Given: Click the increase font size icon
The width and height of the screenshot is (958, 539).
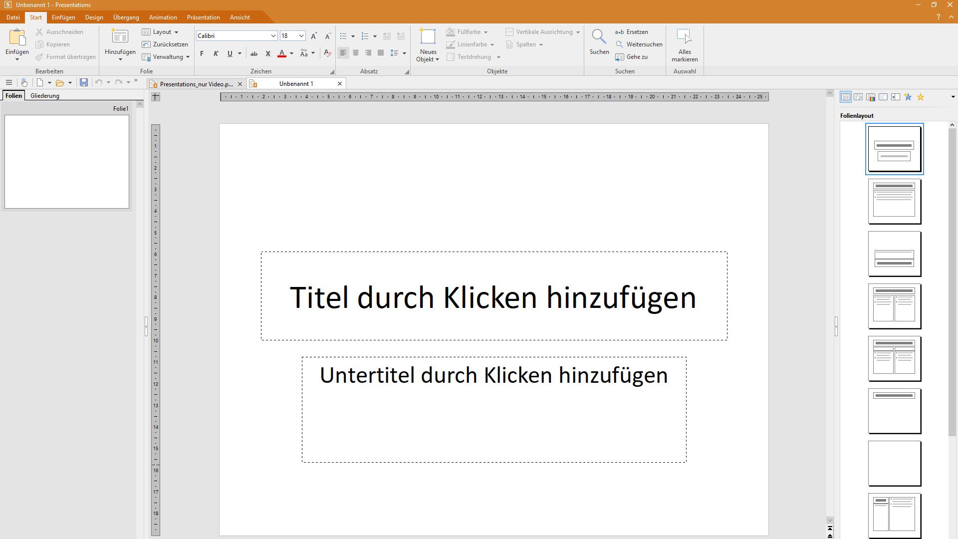Looking at the screenshot, I should (x=314, y=36).
